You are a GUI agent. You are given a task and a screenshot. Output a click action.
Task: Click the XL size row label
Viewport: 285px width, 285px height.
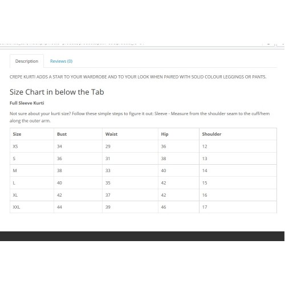(x=15, y=195)
